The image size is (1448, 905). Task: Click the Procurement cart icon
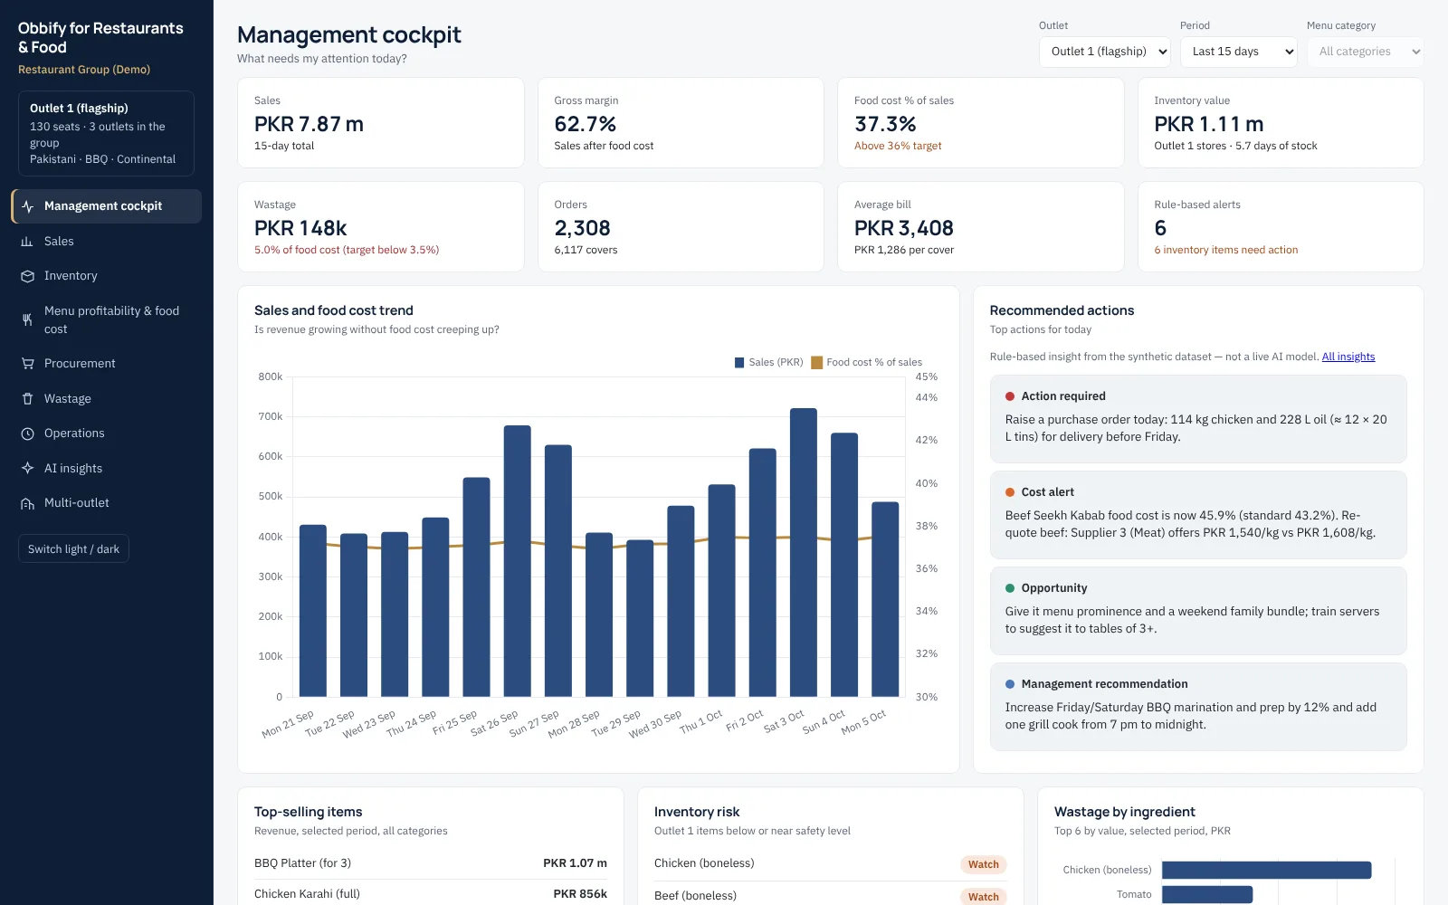click(27, 364)
